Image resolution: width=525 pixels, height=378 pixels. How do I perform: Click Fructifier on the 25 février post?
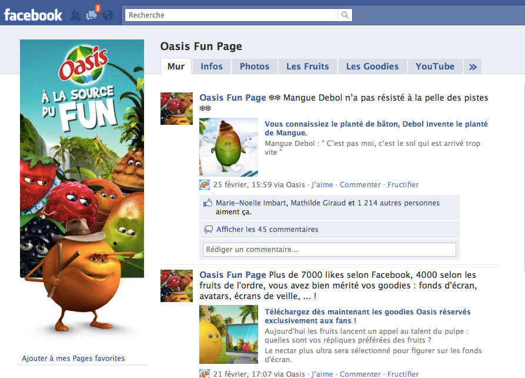coord(403,185)
